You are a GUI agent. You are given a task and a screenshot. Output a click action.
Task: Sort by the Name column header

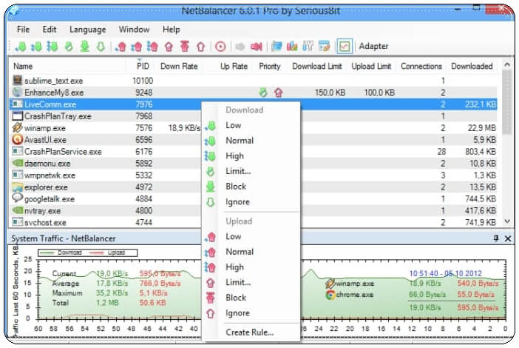(68, 66)
